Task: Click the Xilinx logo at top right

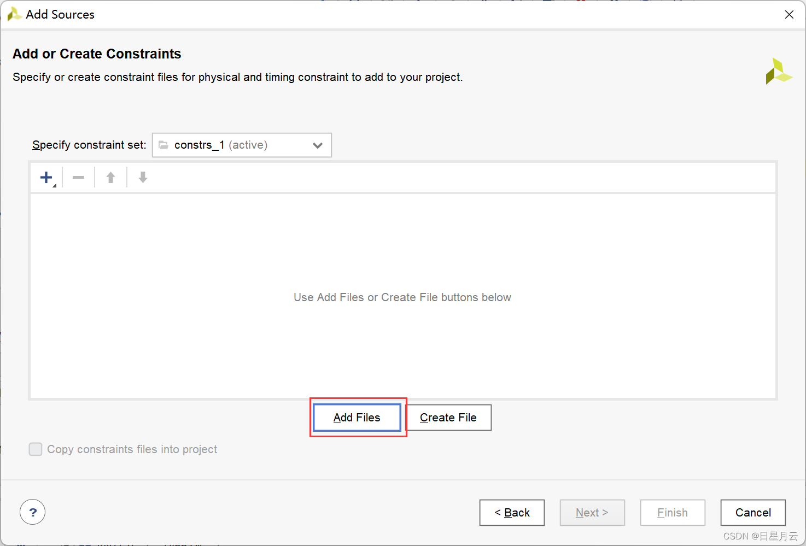Action: 779,72
